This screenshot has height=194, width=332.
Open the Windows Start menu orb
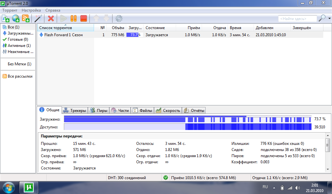point(8,188)
